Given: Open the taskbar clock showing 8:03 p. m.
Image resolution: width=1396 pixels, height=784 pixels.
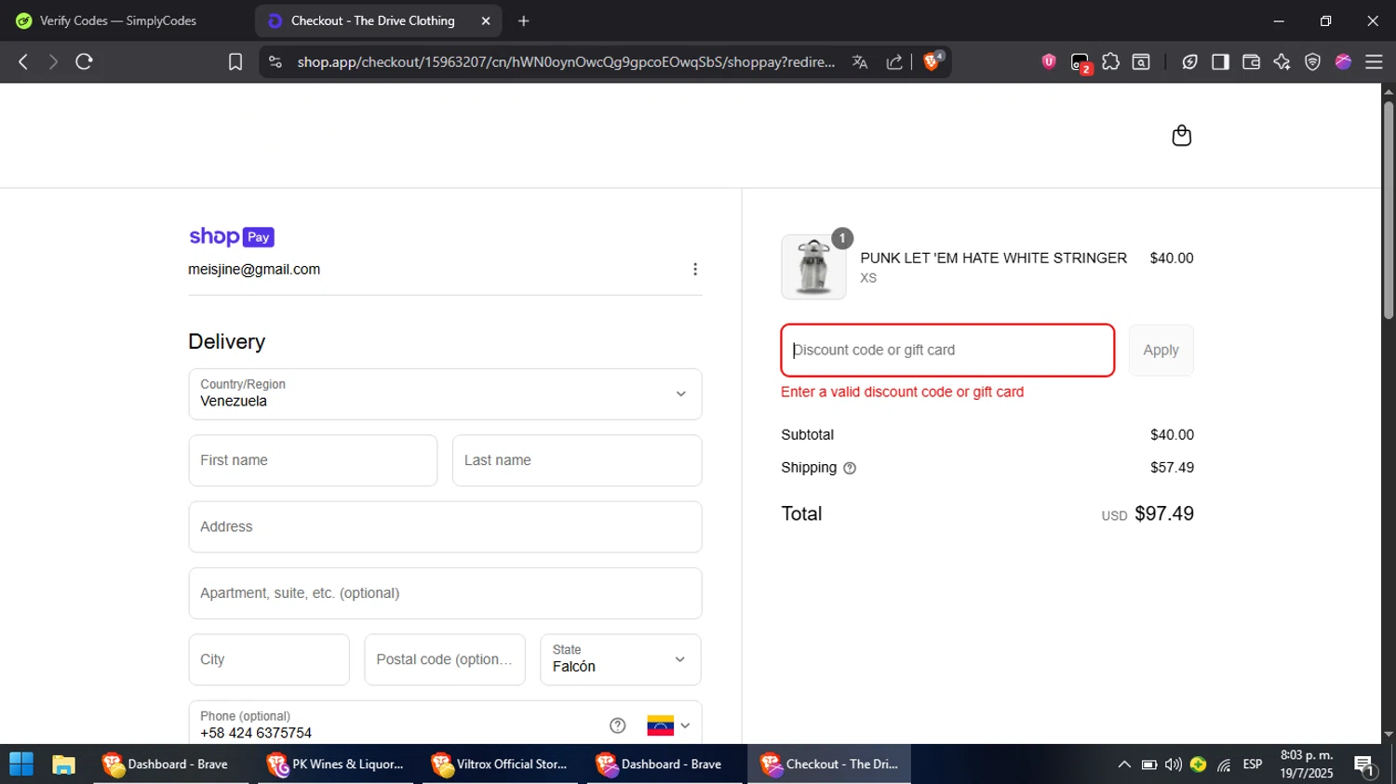Looking at the screenshot, I should (x=1307, y=764).
